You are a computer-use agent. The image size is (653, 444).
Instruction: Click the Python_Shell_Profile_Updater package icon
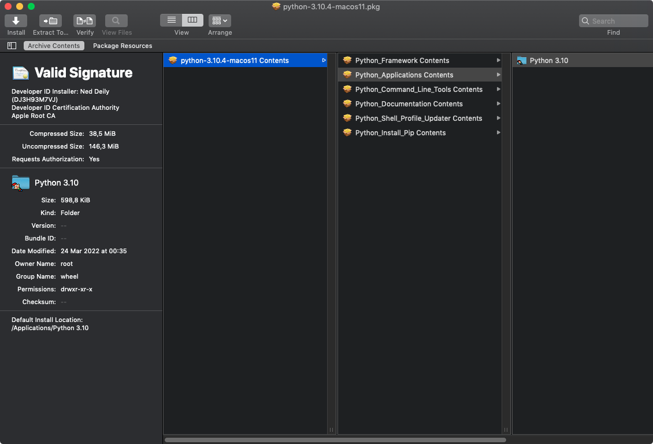[347, 118]
